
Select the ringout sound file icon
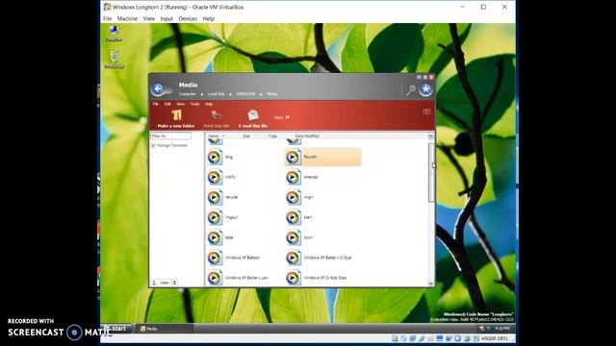215,217
